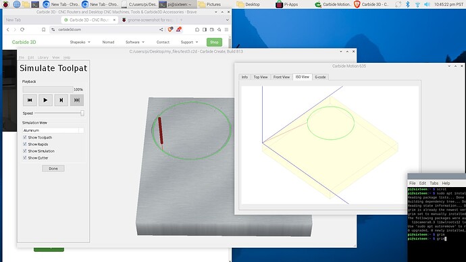The height and width of the screenshot is (262, 466).
Task: Expand the Software menu on the website
Action: [x=135, y=42]
